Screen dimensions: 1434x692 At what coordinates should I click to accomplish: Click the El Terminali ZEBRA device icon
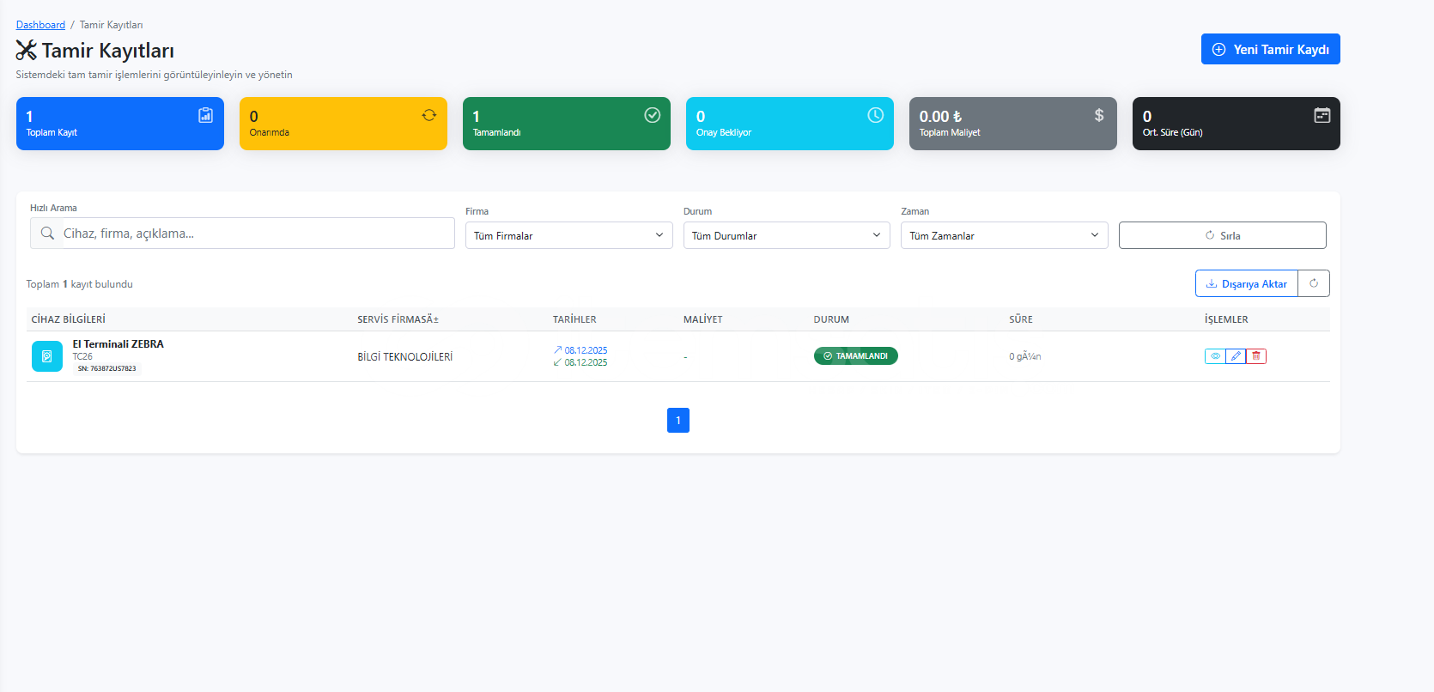pyautogui.click(x=47, y=356)
